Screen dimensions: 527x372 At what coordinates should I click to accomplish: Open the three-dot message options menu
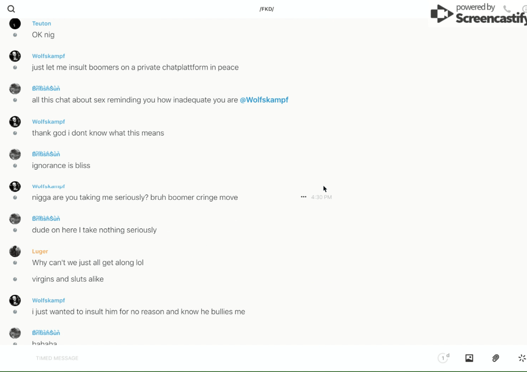pos(303,197)
